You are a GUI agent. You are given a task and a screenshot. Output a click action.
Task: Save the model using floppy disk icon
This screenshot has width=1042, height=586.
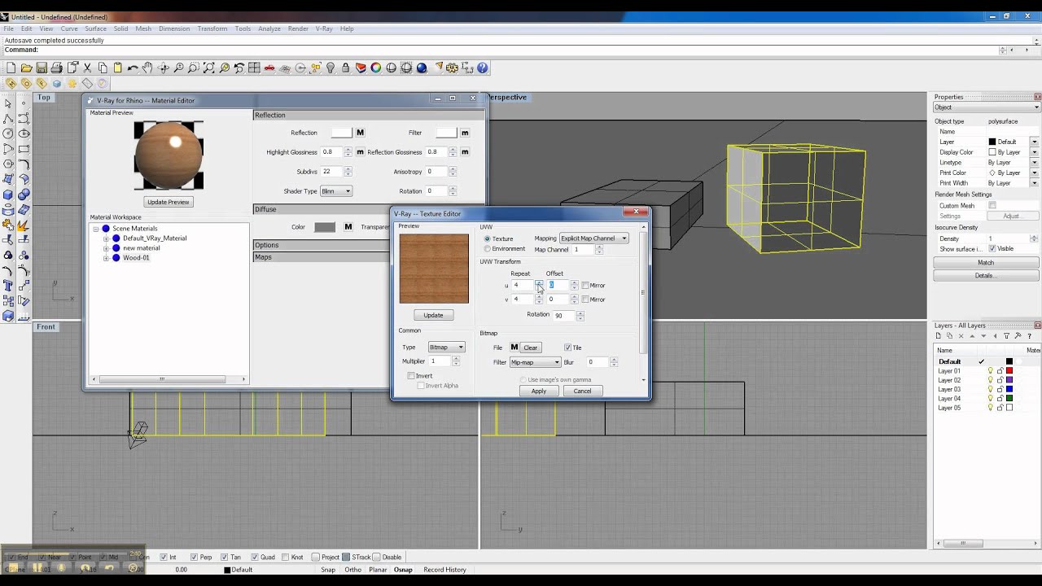pyautogui.click(x=42, y=68)
